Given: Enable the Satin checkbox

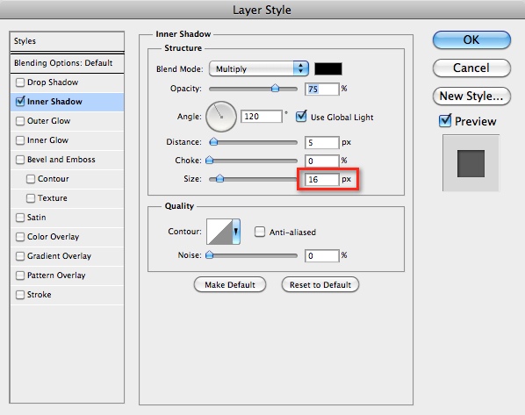Looking at the screenshot, I should click(x=20, y=218).
